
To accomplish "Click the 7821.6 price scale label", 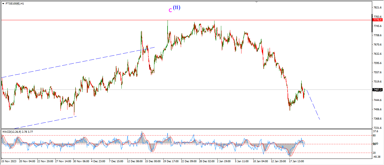I will 377,8.
